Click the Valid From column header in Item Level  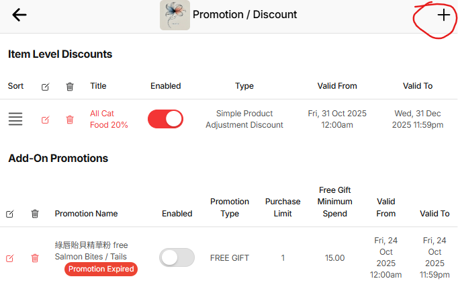(337, 86)
